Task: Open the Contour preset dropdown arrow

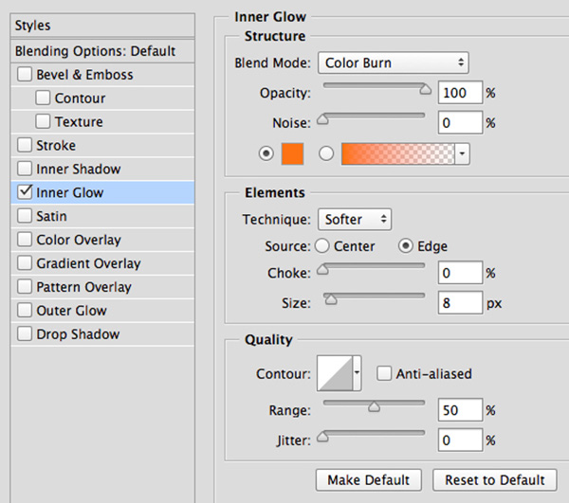Action: point(358,374)
